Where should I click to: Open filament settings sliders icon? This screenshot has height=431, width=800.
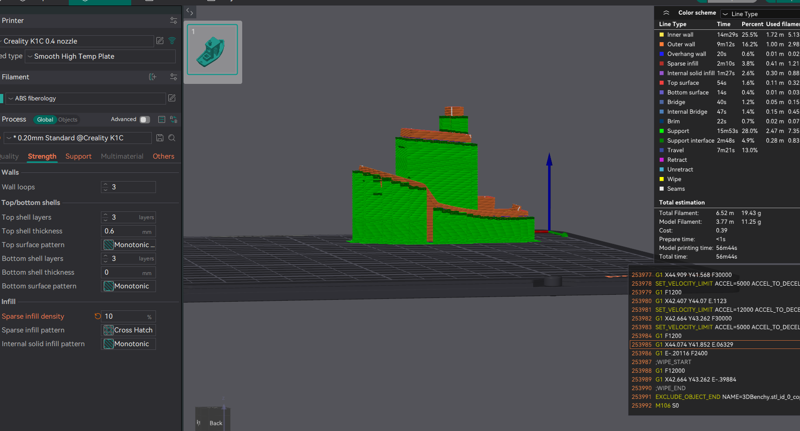point(173,77)
